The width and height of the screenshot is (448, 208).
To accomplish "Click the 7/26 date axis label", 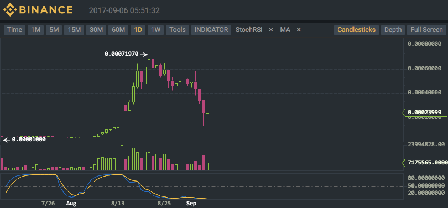I will click(x=48, y=204).
